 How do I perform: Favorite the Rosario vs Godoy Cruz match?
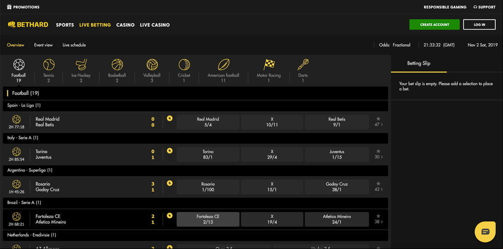tap(378, 183)
